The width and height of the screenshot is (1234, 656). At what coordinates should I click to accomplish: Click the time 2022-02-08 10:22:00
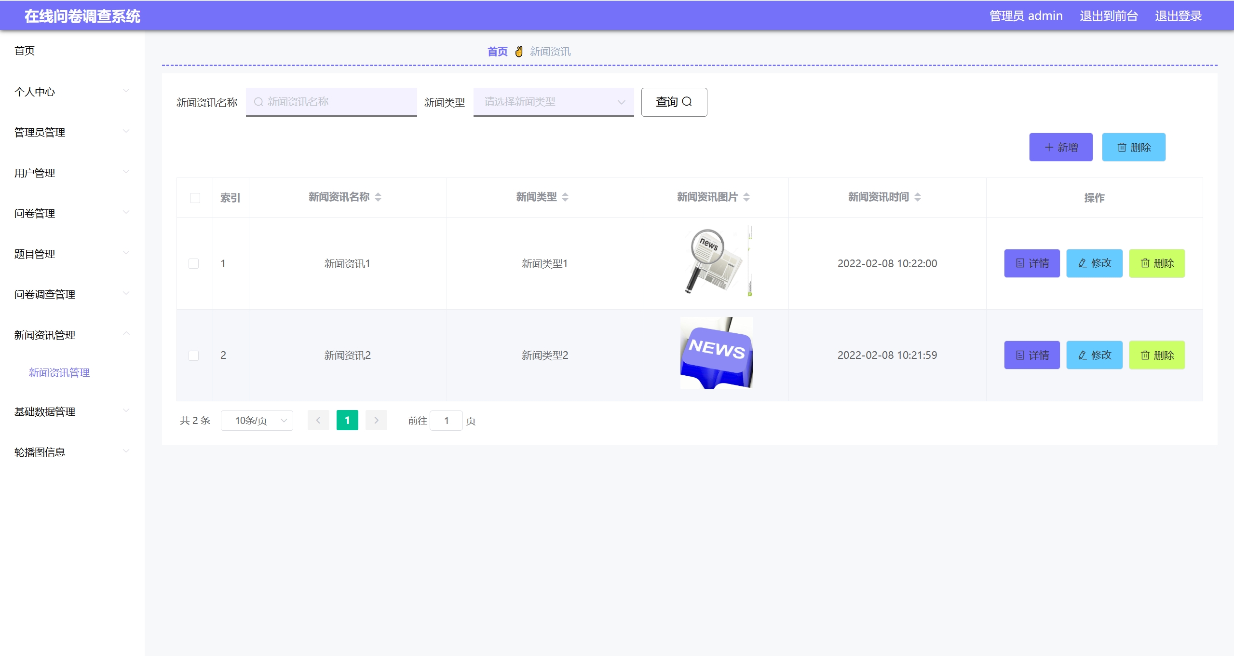[x=887, y=264]
